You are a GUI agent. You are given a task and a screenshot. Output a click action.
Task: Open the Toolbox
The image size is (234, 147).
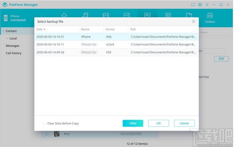[x=210, y=18]
